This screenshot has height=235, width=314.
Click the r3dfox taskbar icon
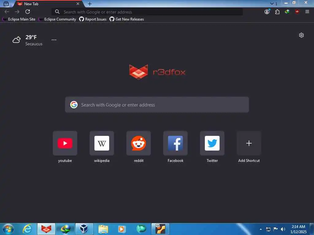pyautogui.click(x=46, y=229)
